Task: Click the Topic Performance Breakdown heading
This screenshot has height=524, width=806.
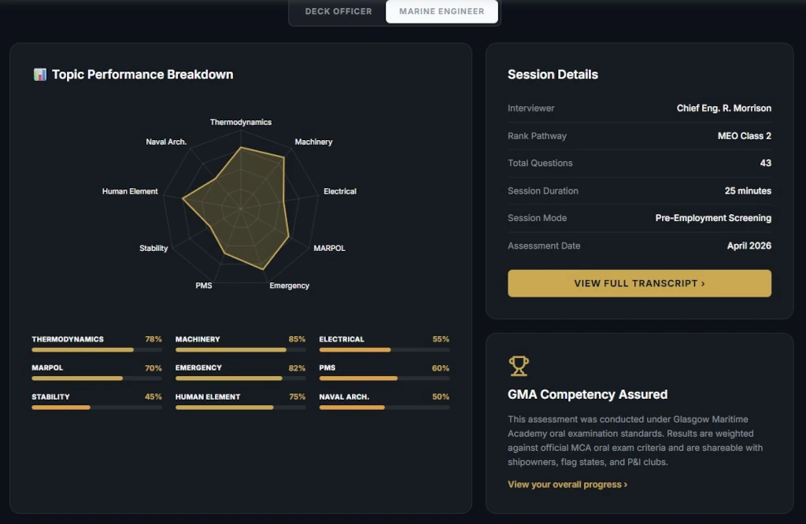Action: coord(142,75)
